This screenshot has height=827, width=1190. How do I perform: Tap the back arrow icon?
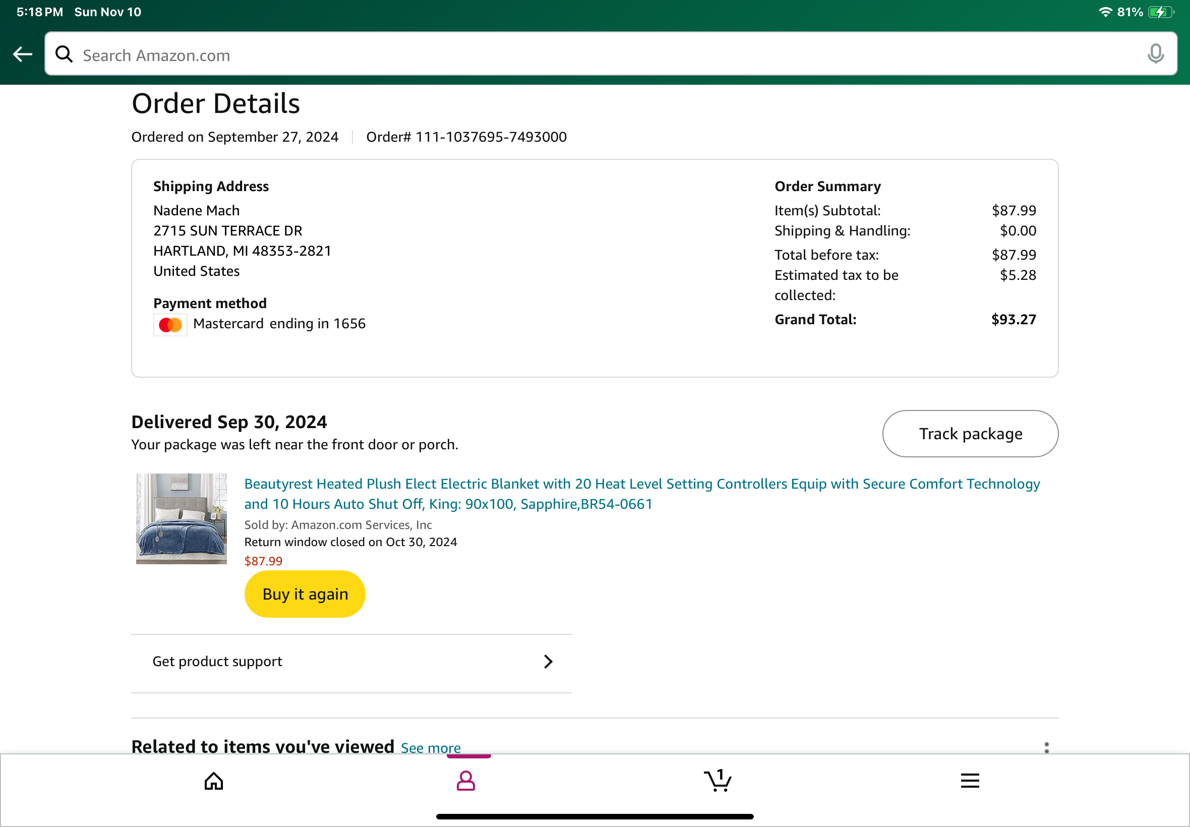(22, 54)
